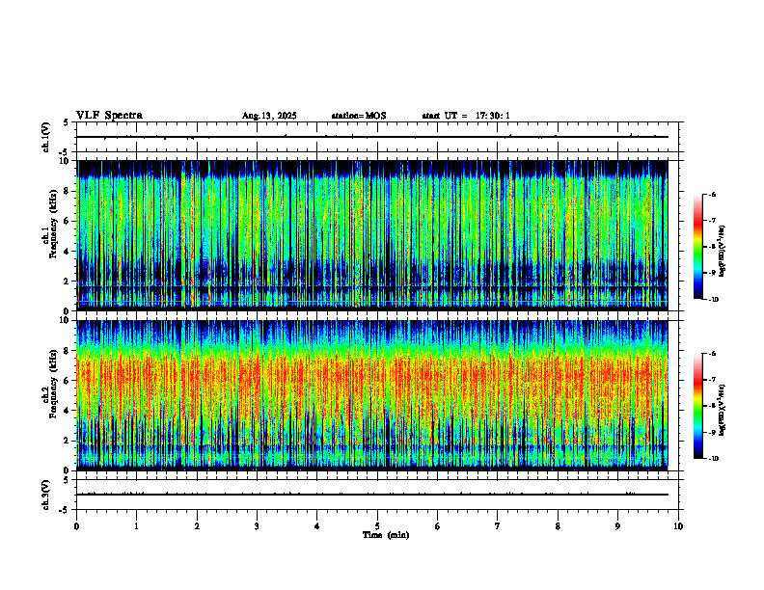Image resolution: width=764 pixels, height=590 pixels.
Task: Click the time axis tick label "10"
Action: tap(678, 526)
